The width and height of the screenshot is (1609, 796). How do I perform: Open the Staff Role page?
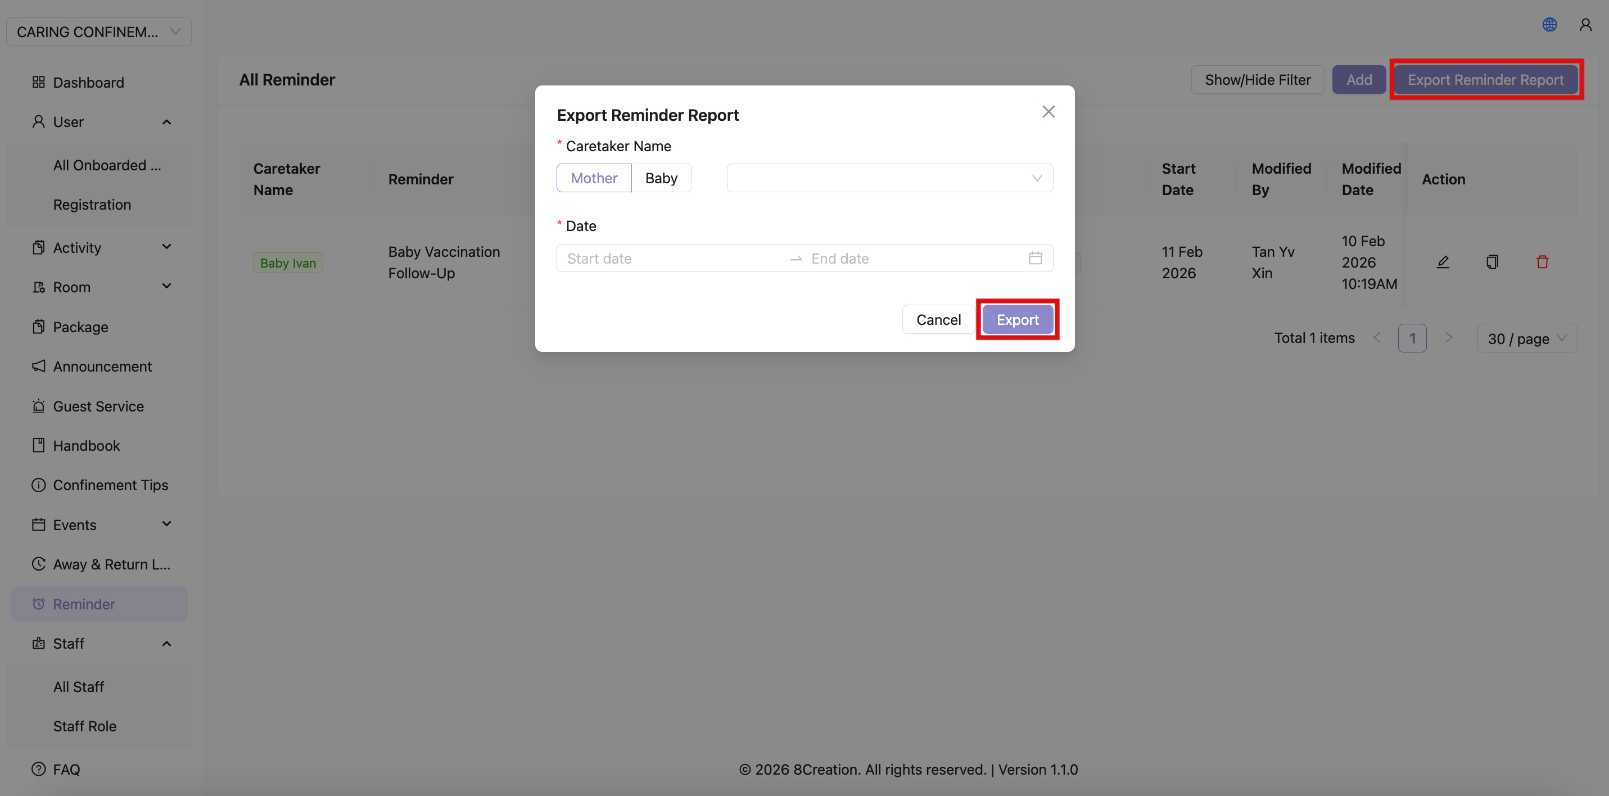pos(84,725)
